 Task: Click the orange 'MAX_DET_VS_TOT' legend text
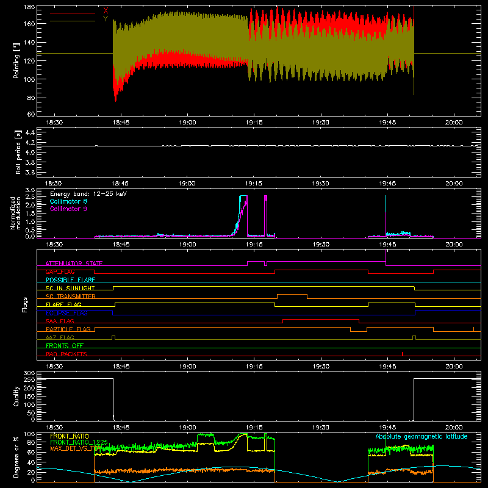pos(76,448)
